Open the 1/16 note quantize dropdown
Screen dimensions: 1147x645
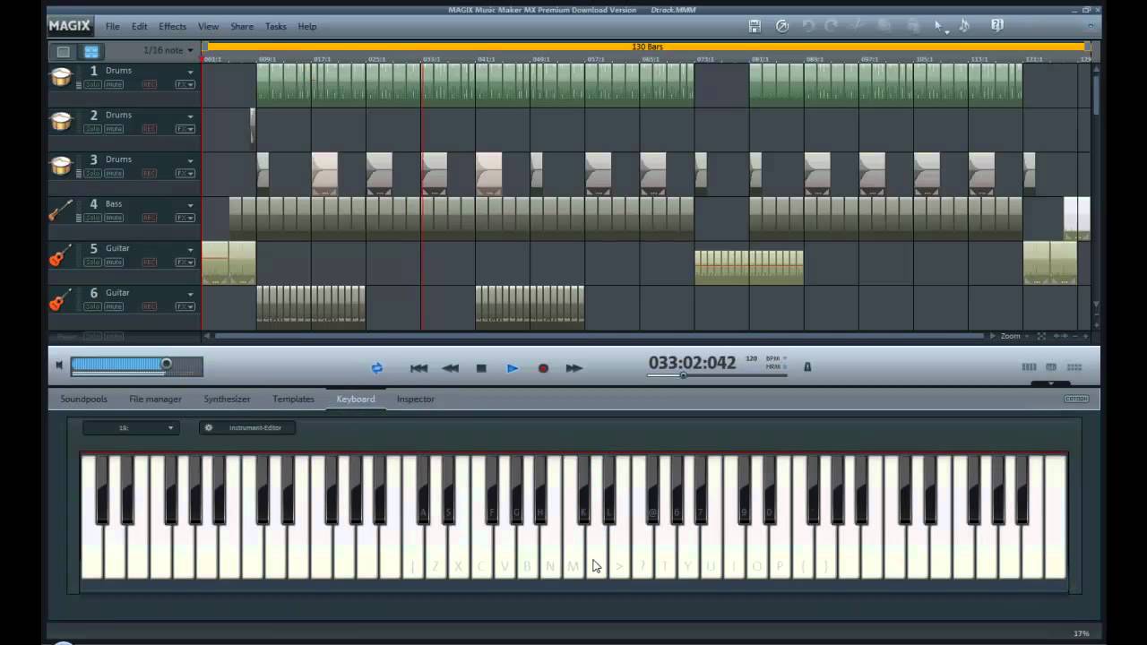coord(168,51)
